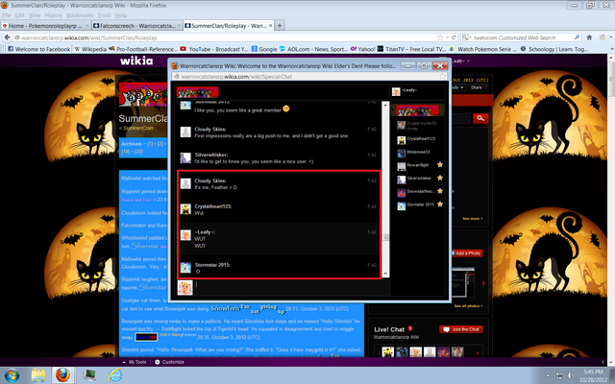Screen dimensions: 615x384
Task: Open the View menu
Action: (x=35, y=15)
